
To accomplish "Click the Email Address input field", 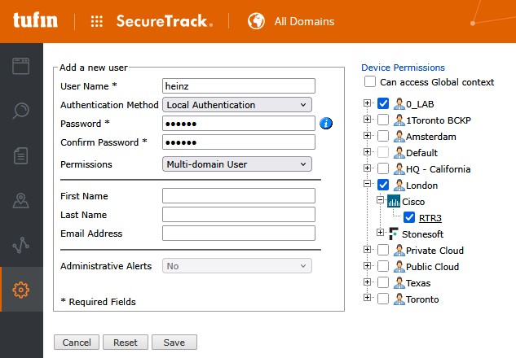I will click(239, 234).
